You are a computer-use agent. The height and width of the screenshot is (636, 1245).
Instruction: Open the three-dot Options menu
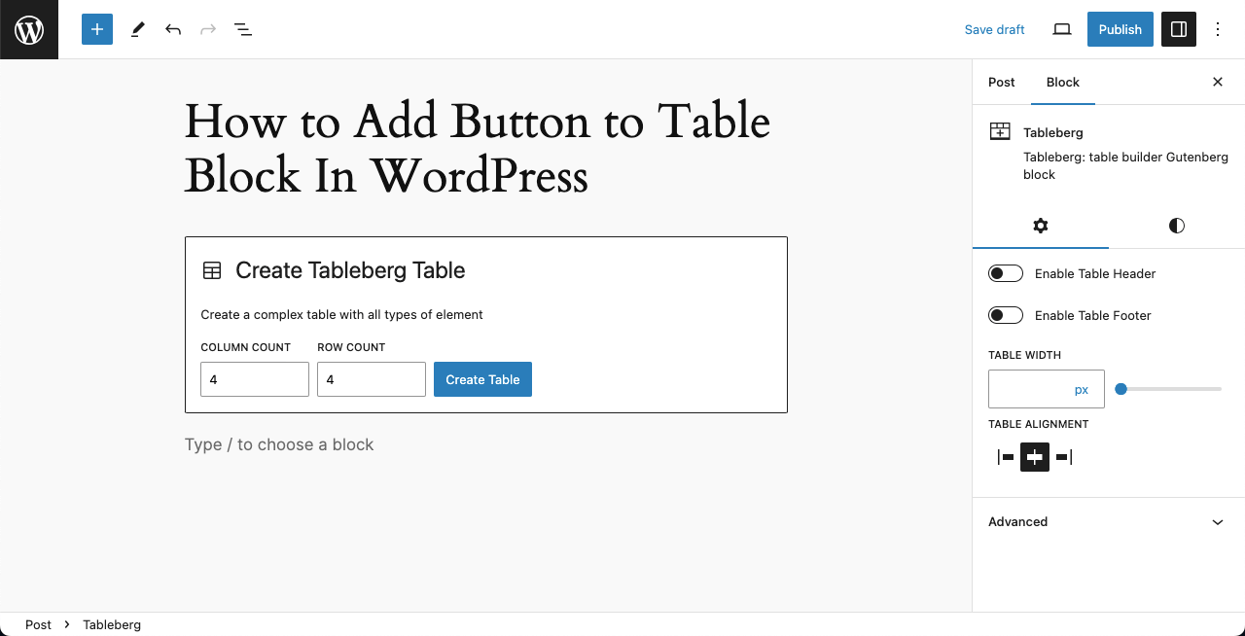1218,29
